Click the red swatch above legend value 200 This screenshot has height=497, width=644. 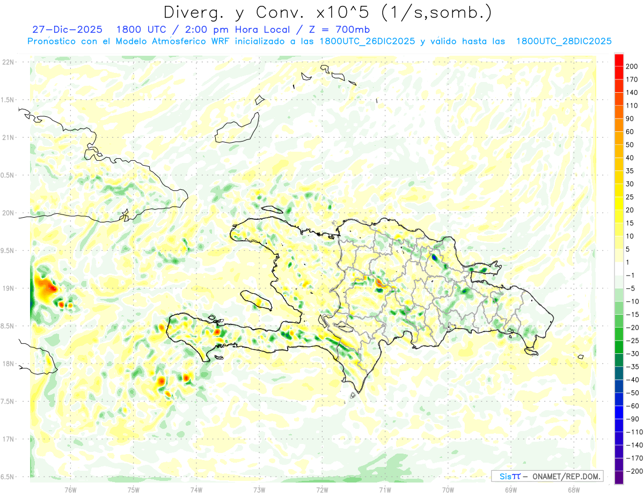619,60
